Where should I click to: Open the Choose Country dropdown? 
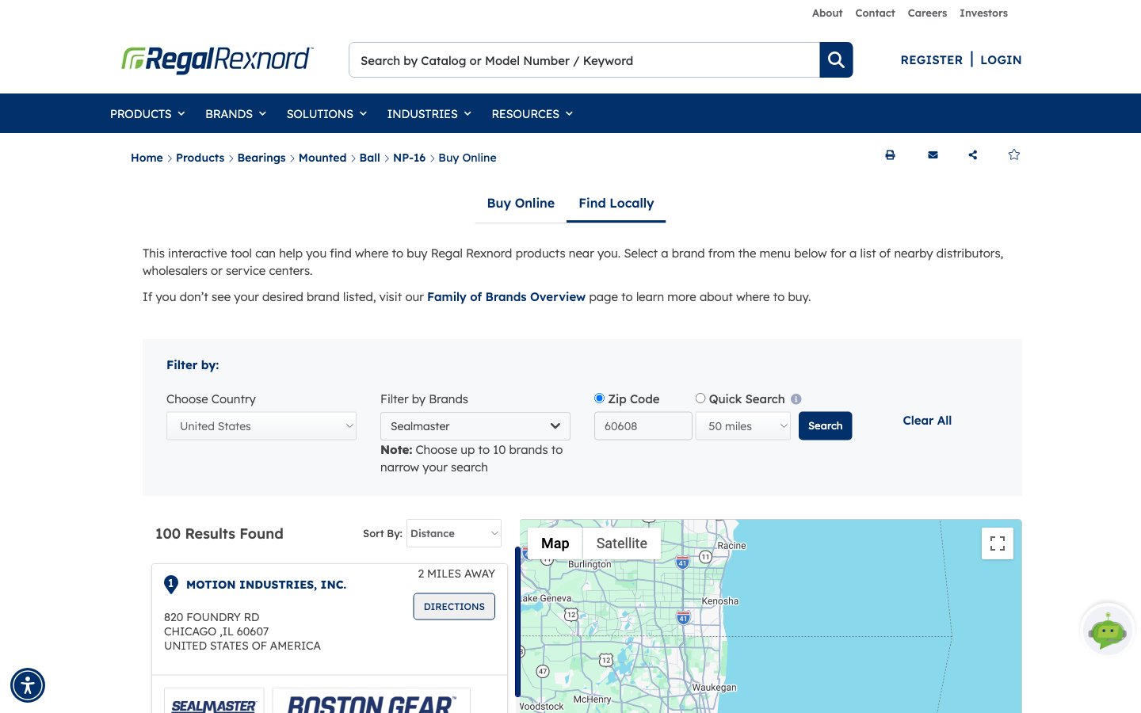(x=261, y=426)
